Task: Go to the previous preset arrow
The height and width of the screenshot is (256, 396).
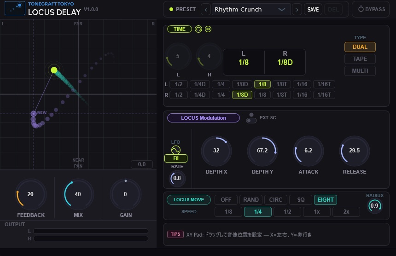Action: point(206,10)
